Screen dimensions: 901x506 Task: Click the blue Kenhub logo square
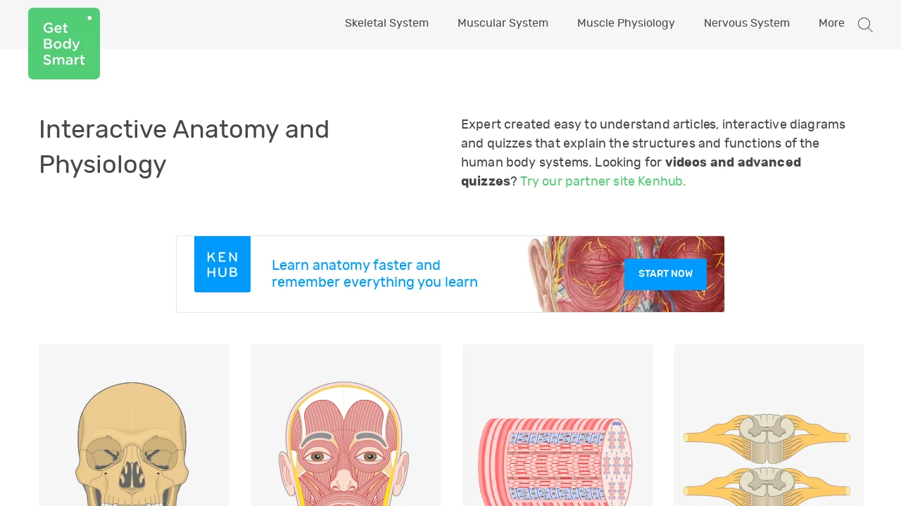(222, 264)
